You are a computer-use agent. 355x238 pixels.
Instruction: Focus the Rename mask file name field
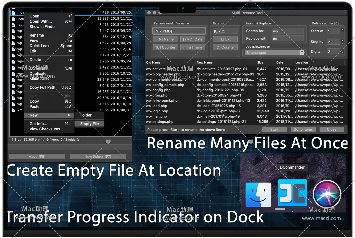point(179,31)
